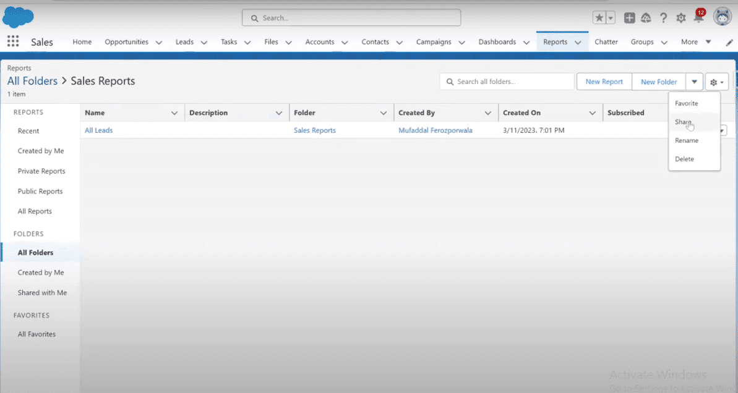
Task: Click the Favorites star icon
Action: 599,18
